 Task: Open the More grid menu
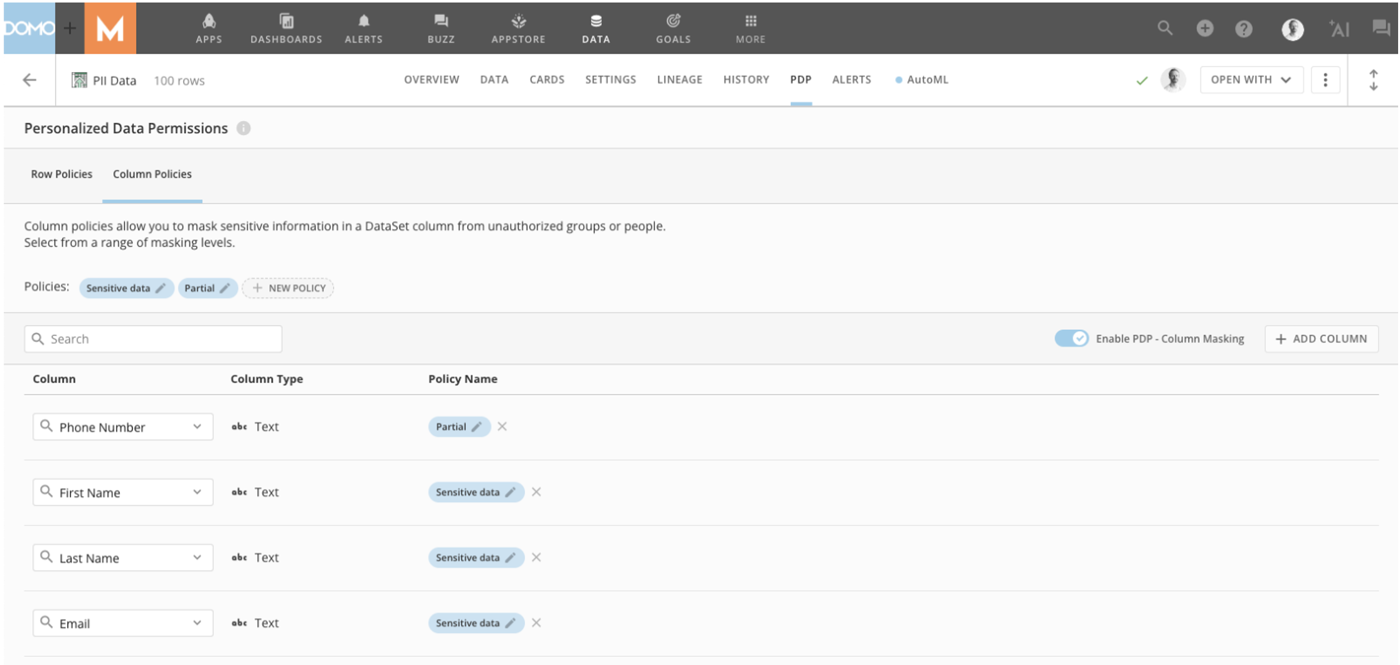(x=751, y=28)
